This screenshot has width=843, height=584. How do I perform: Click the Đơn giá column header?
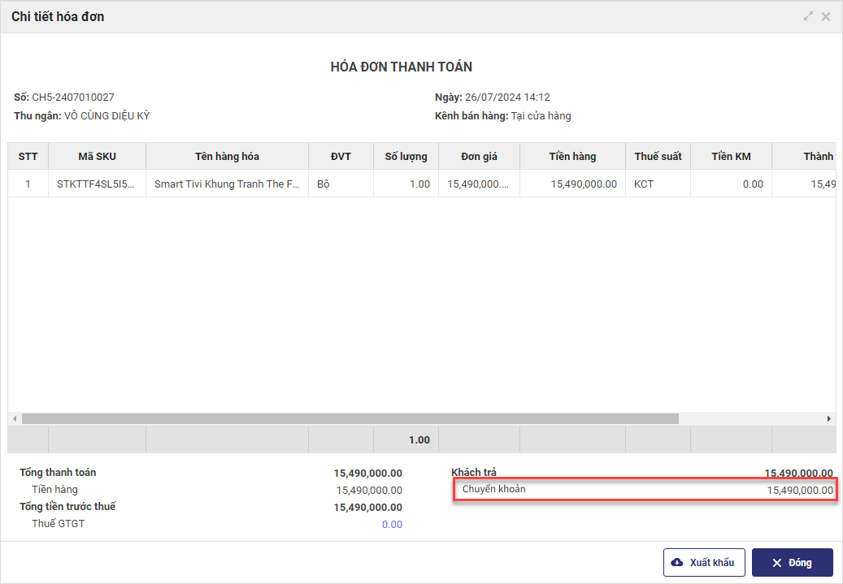coord(479,157)
